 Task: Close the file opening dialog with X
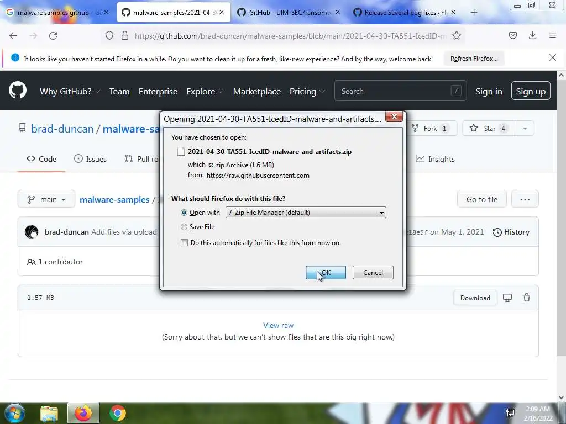click(394, 116)
